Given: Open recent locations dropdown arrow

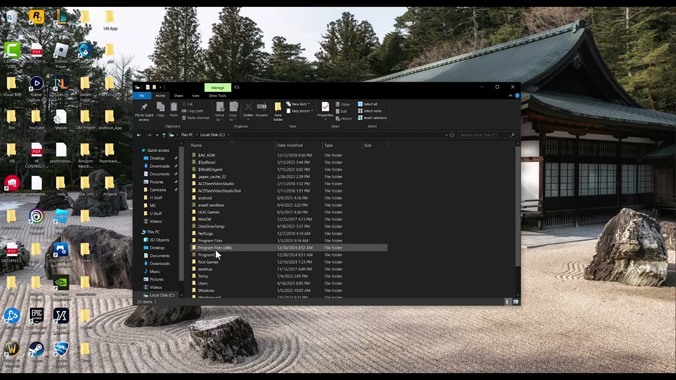Looking at the screenshot, I should pyautogui.click(x=157, y=135).
